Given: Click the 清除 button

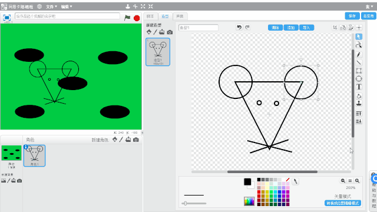Looking at the screenshot, I should (275, 28).
